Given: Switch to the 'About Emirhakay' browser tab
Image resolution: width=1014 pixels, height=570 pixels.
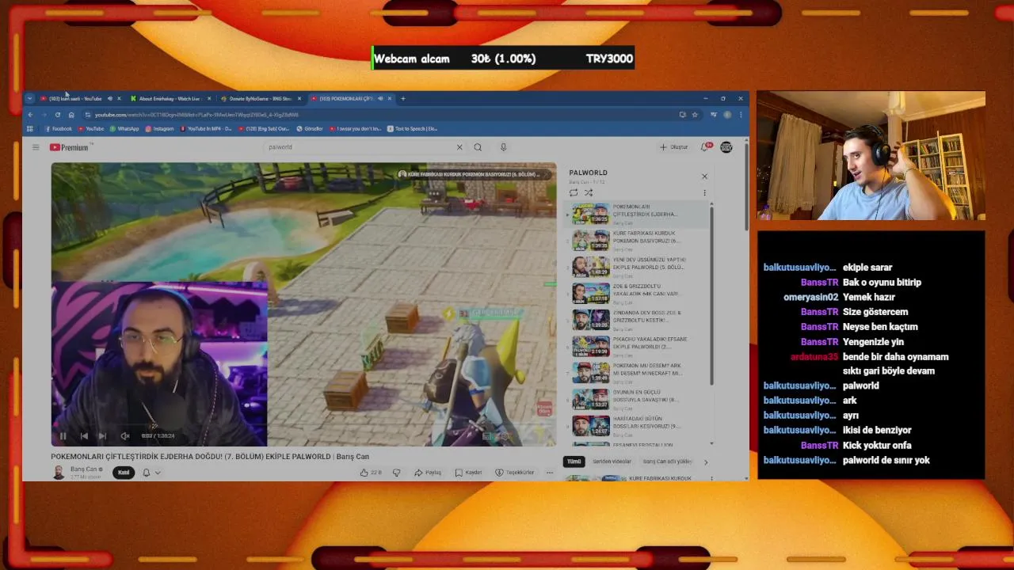Looking at the screenshot, I should coord(169,99).
